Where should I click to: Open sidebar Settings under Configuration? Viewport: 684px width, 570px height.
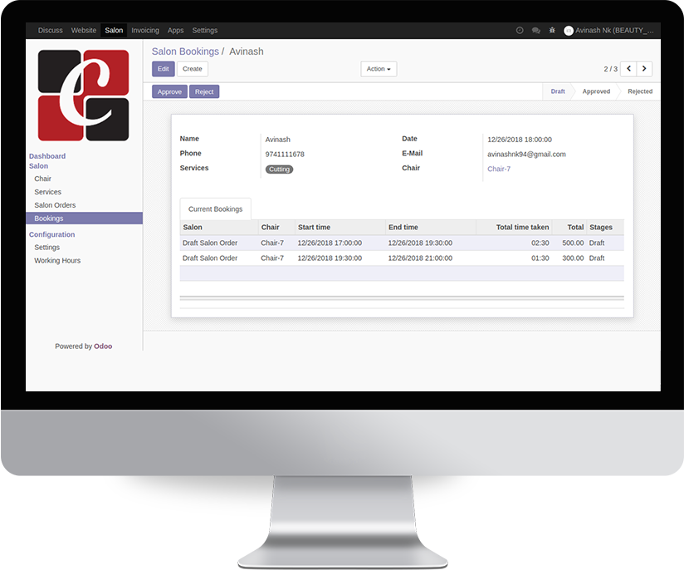47,248
